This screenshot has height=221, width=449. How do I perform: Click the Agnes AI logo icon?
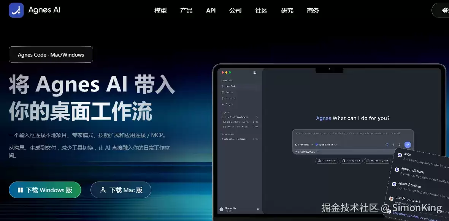(16, 10)
